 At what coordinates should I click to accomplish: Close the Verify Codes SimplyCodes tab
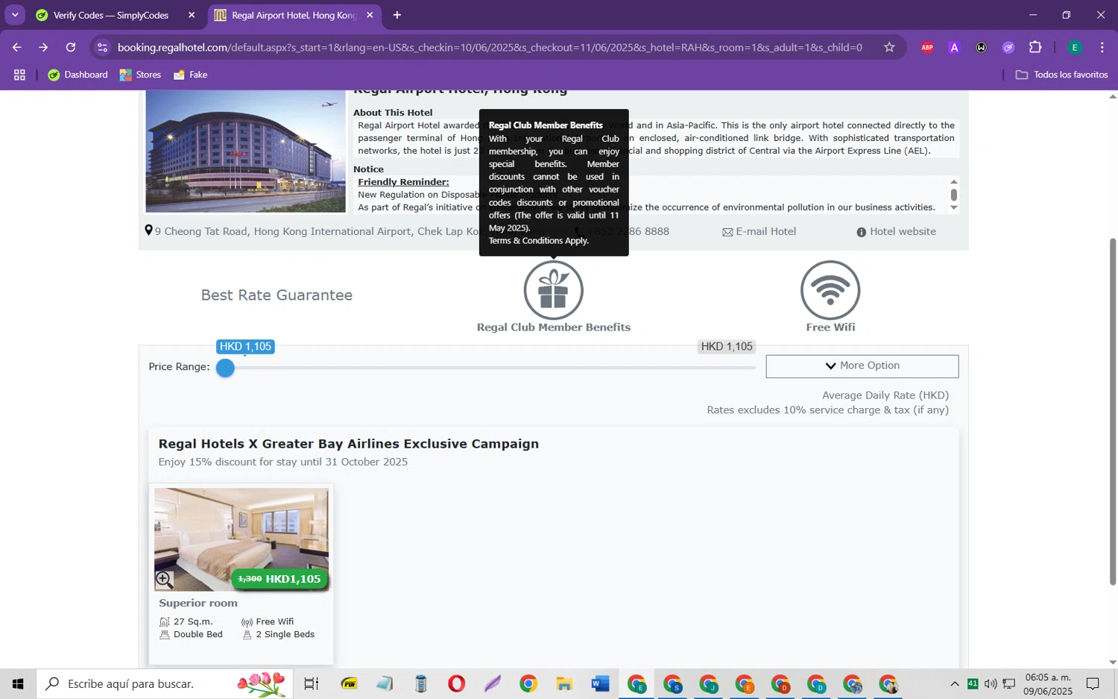point(192,15)
